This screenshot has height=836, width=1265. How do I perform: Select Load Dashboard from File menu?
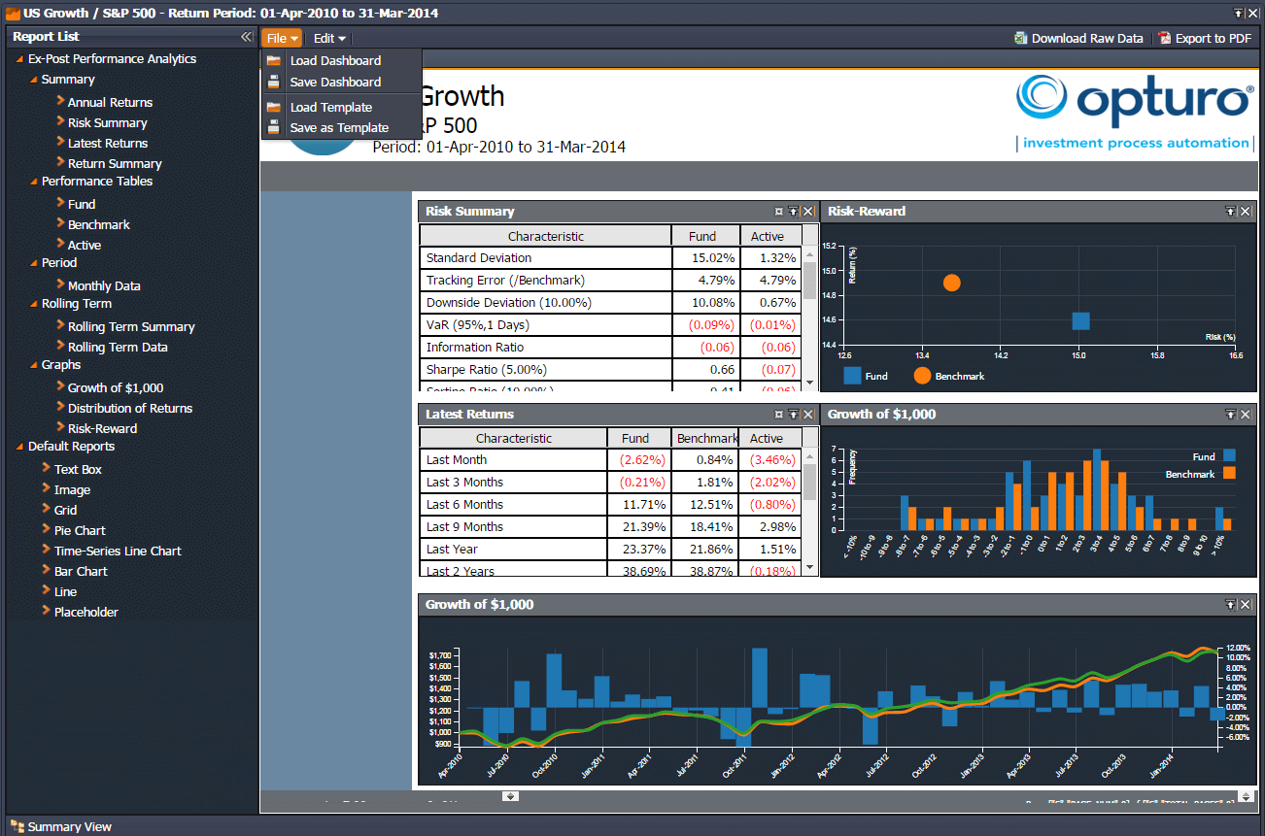tap(335, 61)
